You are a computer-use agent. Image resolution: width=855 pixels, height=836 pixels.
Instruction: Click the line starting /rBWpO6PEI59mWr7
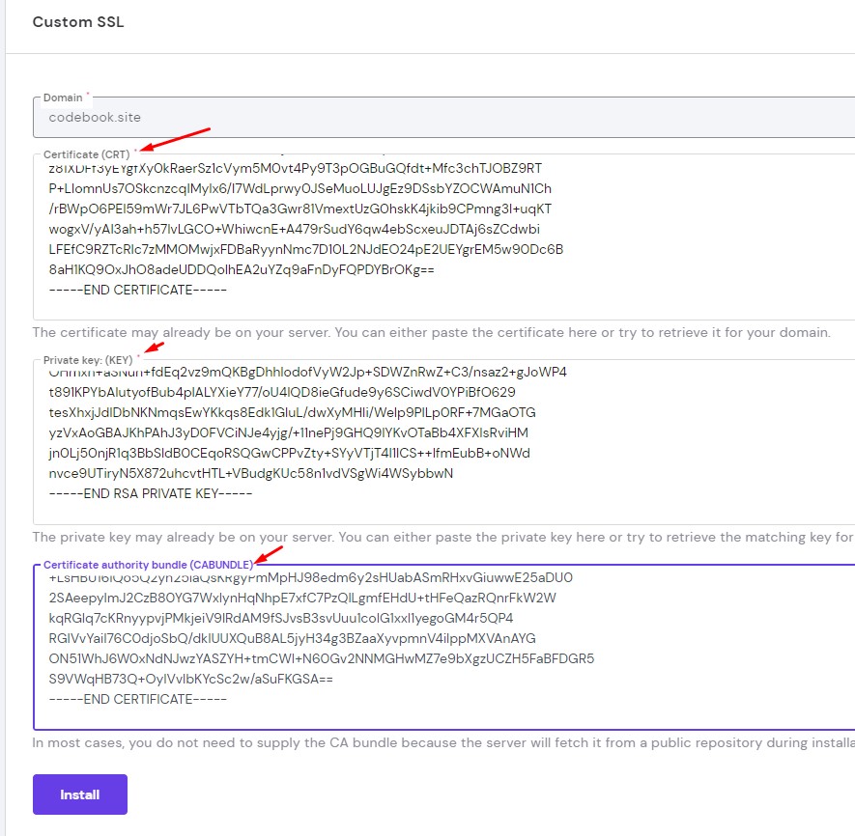299,209
